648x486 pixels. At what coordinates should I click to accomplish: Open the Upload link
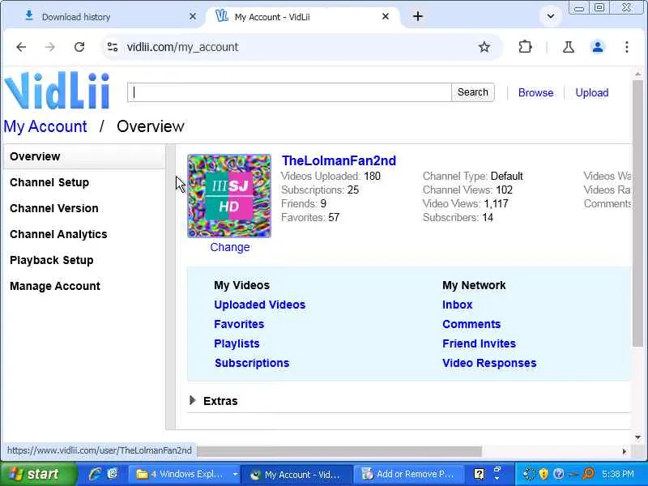coord(592,92)
